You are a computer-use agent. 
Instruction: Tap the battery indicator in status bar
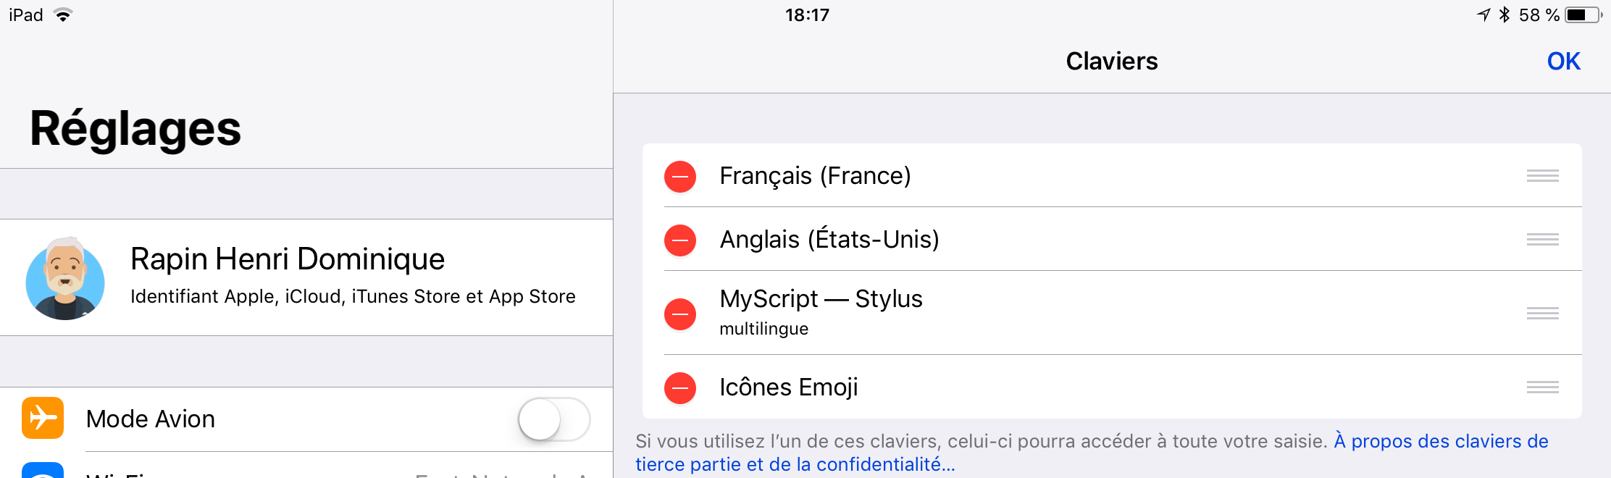click(x=1583, y=15)
